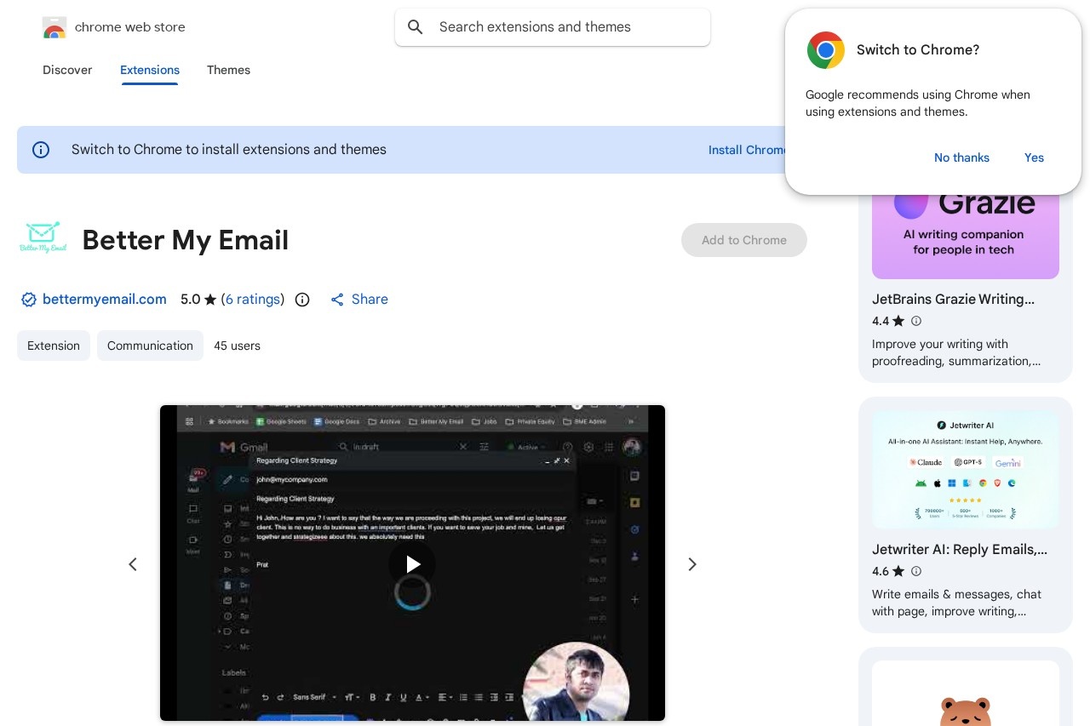View the 6 ratings link
Viewport: 1090px width, 726px height.
[x=253, y=300]
